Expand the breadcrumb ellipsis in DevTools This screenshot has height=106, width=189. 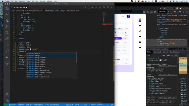pos(148,49)
